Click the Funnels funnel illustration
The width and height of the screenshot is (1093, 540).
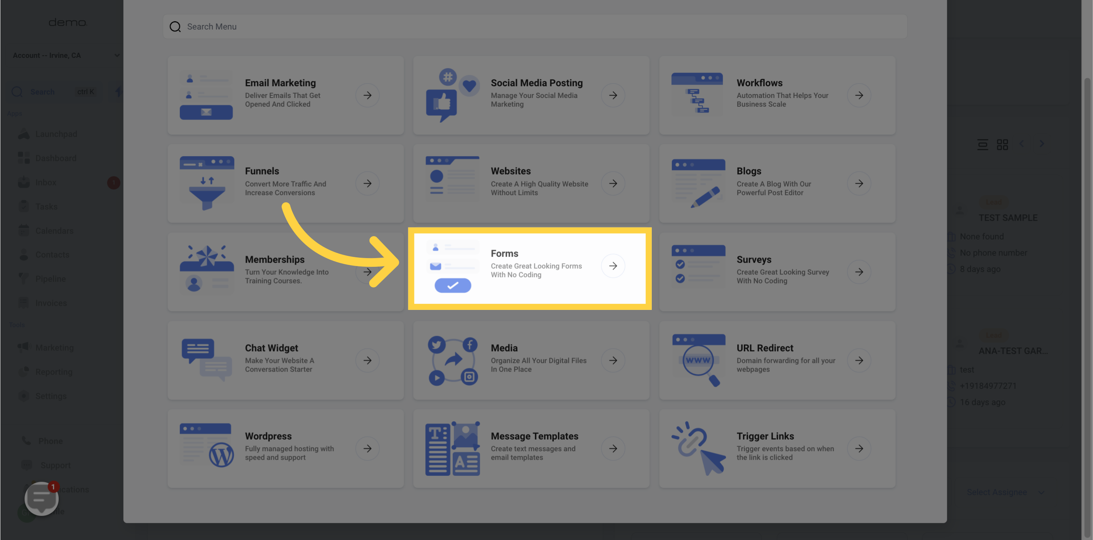tap(207, 184)
